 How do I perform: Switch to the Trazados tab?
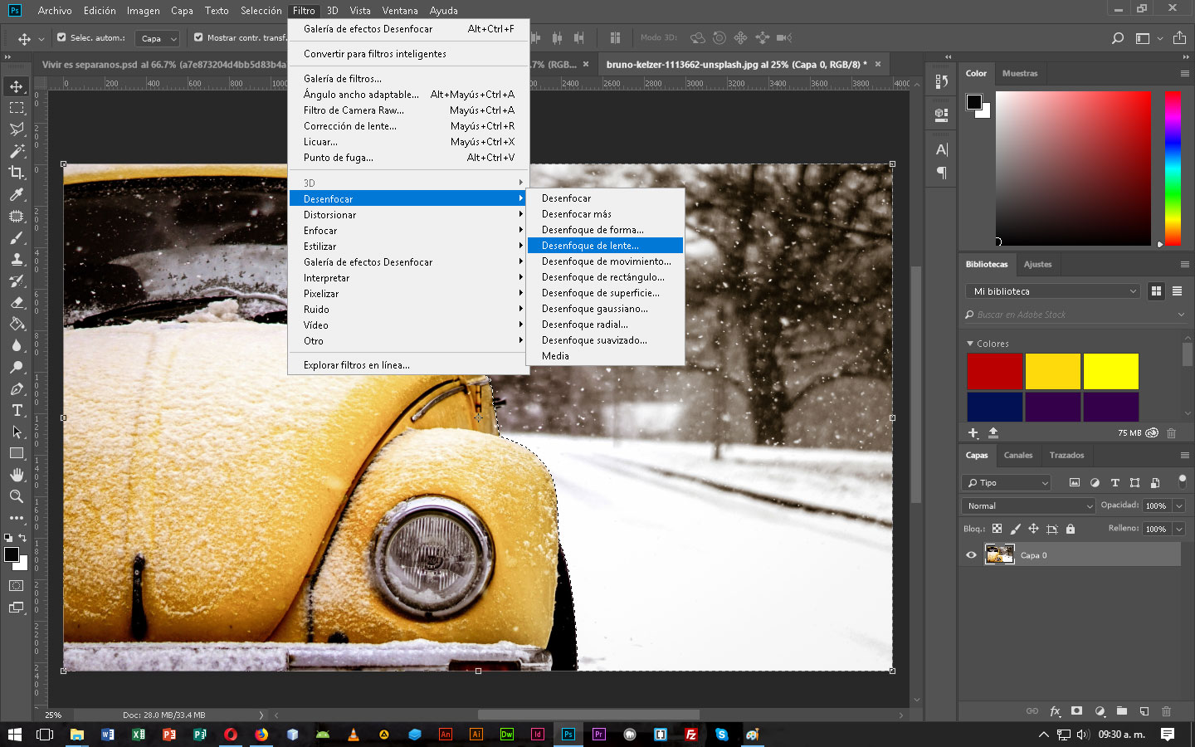[1066, 455]
